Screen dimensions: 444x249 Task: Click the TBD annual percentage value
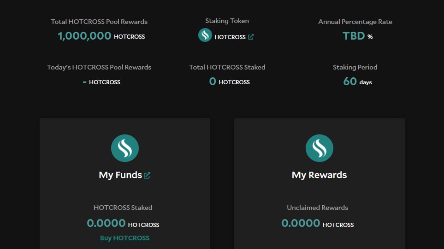(x=354, y=36)
